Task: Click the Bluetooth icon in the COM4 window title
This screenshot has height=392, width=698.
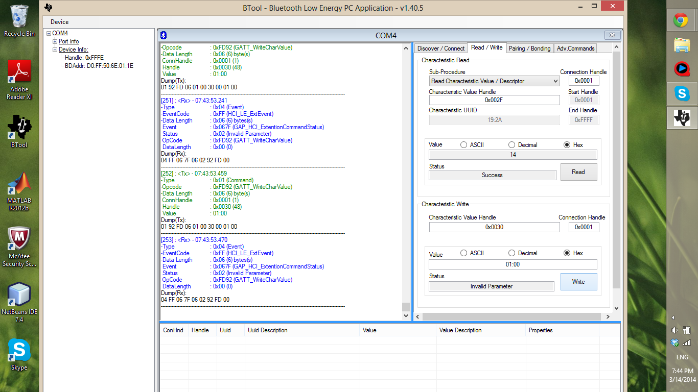Action: coord(164,35)
